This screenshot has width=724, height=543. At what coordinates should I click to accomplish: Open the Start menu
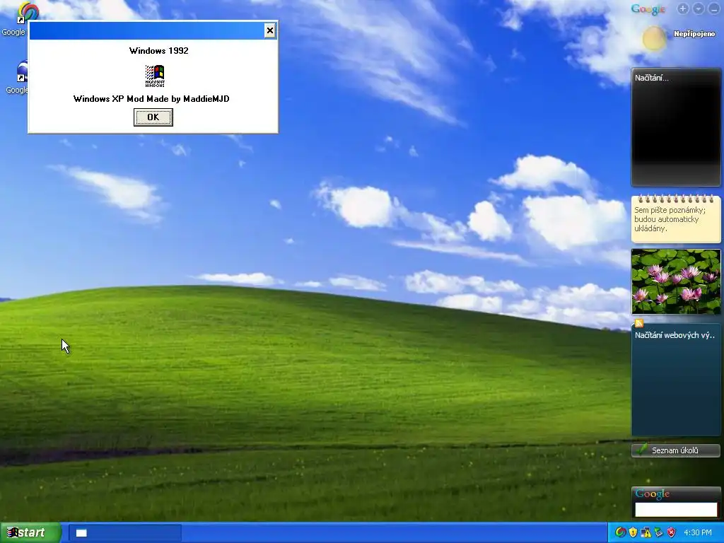click(30, 533)
